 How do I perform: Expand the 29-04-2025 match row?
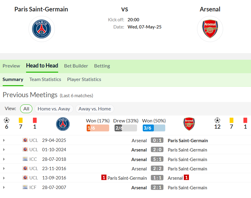click(4, 140)
